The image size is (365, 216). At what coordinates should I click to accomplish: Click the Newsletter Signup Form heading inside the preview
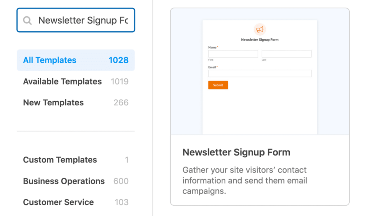(259, 39)
